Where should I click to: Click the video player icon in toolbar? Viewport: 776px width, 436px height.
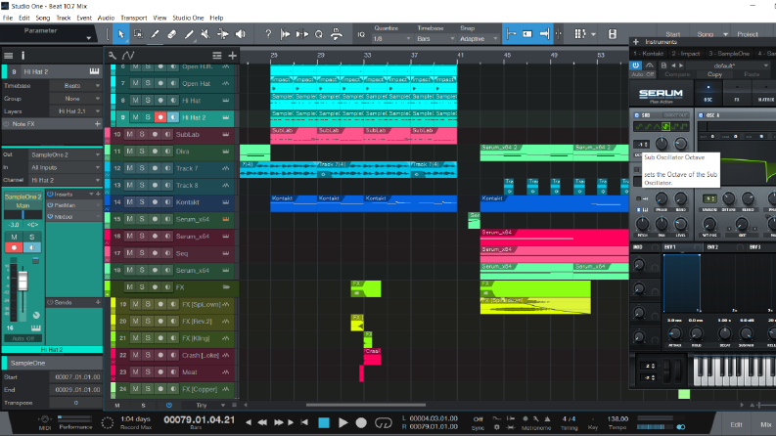pos(613,34)
